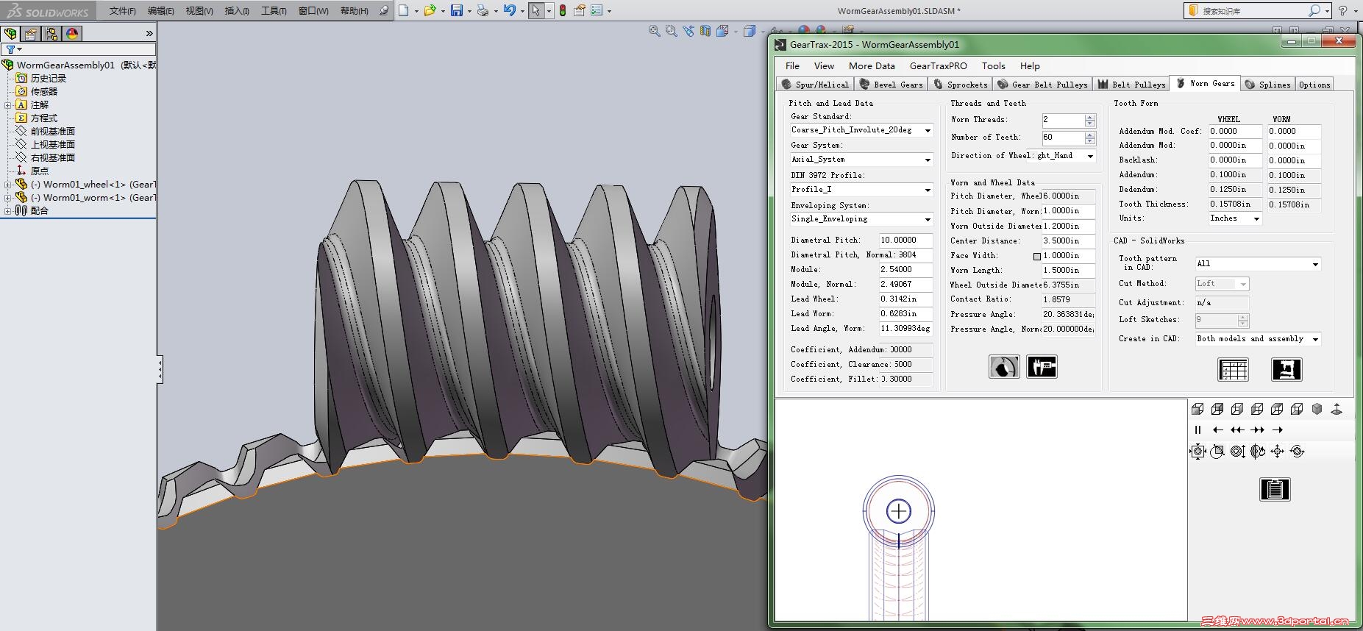Open the data sheet table icon
This screenshot has width=1363, height=631.
(x=1233, y=369)
